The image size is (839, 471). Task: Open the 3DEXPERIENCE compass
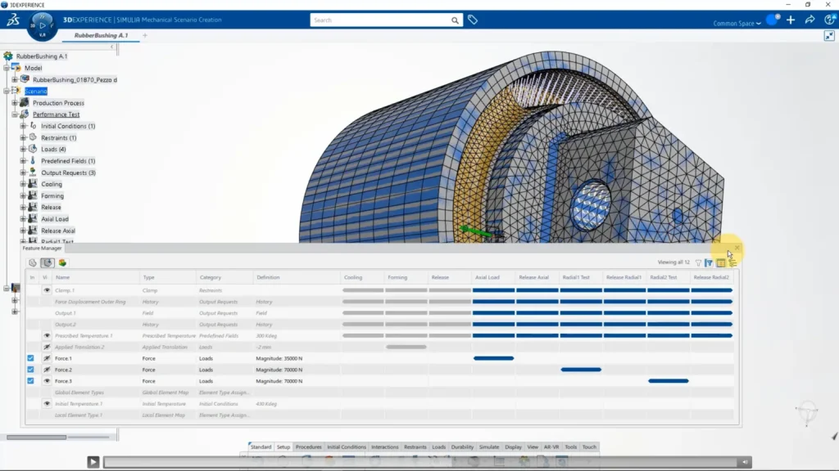point(42,25)
